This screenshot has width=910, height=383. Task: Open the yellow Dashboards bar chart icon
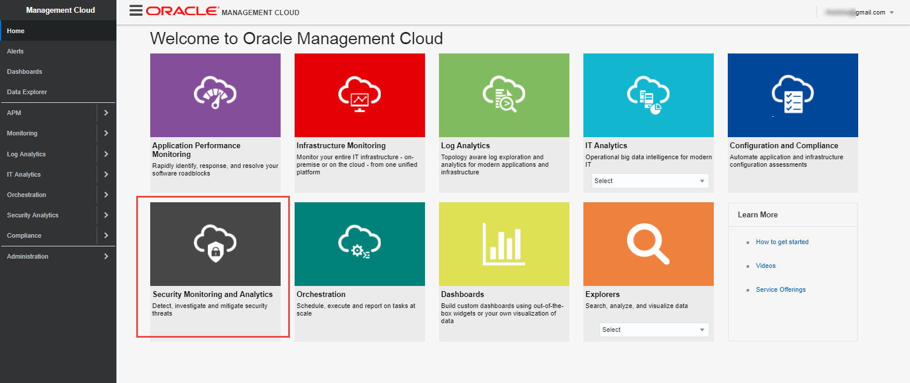(x=504, y=244)
